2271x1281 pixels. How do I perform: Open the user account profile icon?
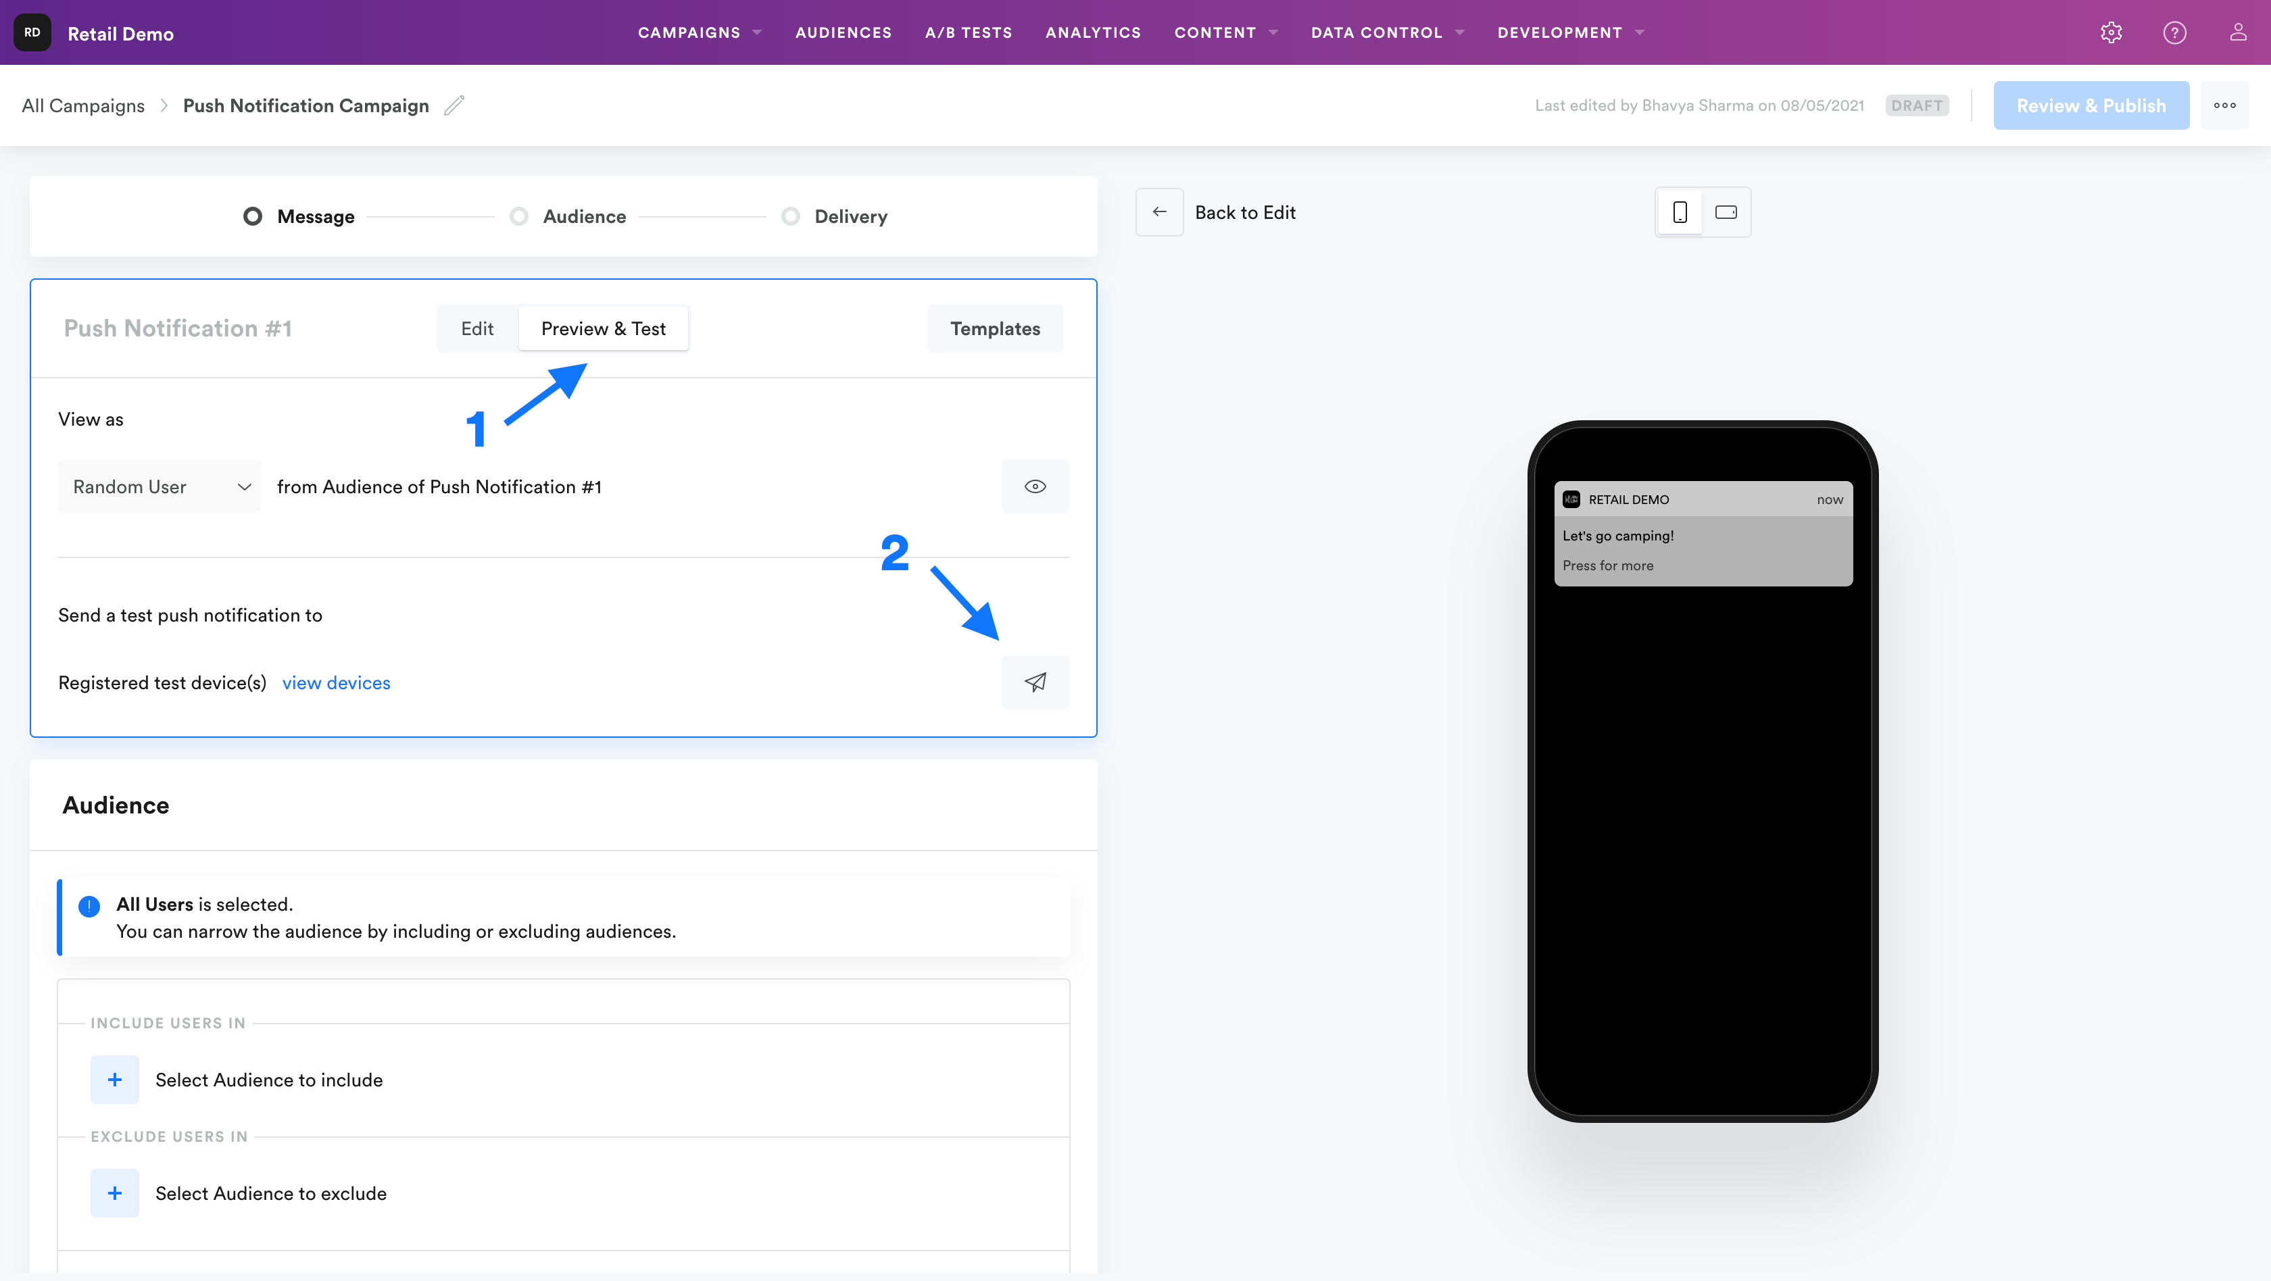point(2237,32)
